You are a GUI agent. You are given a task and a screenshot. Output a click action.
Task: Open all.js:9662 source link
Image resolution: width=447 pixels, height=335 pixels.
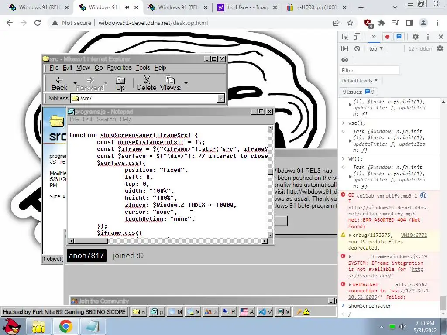click(x=411, y=284)
